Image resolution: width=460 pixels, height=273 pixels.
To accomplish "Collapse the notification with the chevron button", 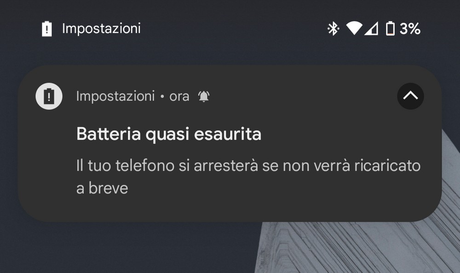I will tap(410, 96).
